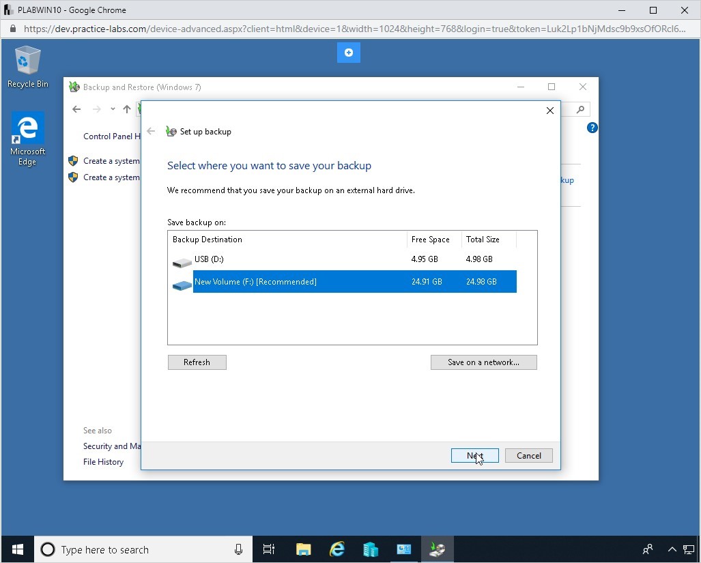The image size is (701, 563).
Task: Click the Type here to search box
Action: coord(143,549)
